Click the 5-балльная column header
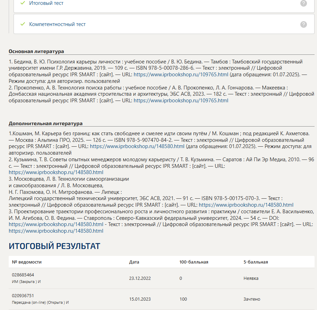 pyautogui.click(x=256, y=262)
